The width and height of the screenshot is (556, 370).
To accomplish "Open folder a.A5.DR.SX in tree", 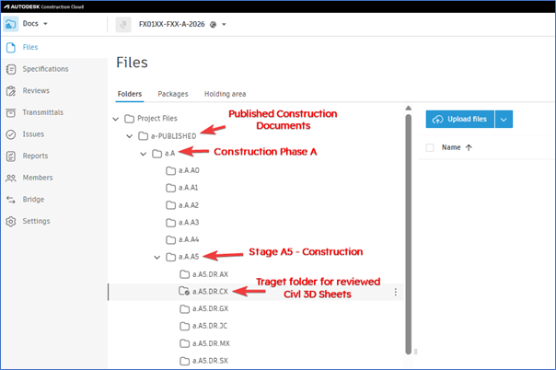I will click(x=210, y=361).
